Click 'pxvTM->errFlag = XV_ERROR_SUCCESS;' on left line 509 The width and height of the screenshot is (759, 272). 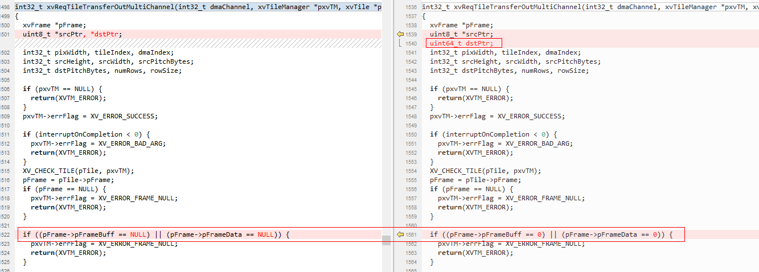tap(90, 116)
